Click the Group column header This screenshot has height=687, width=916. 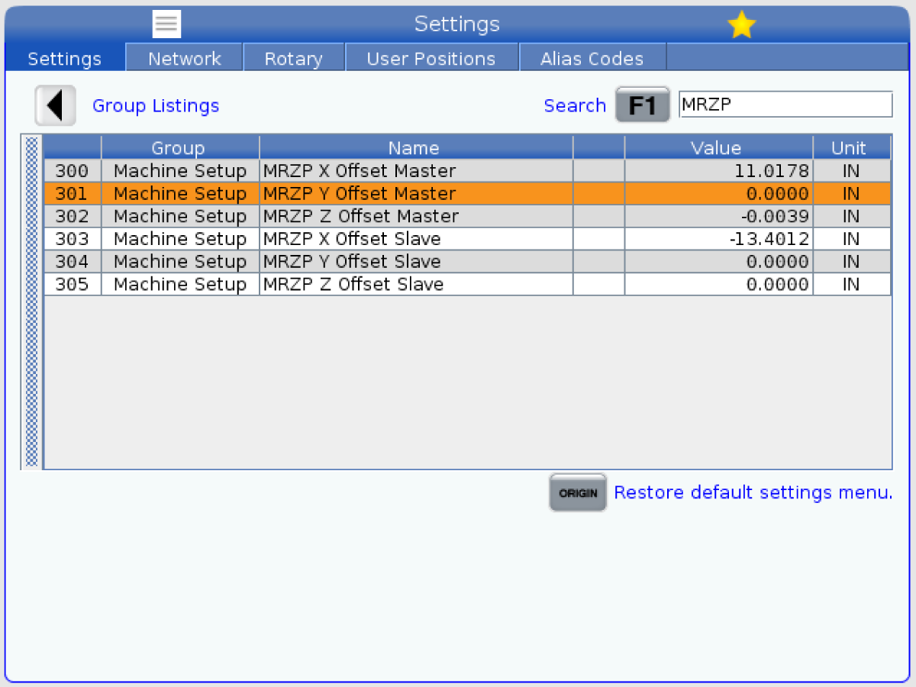180,148
